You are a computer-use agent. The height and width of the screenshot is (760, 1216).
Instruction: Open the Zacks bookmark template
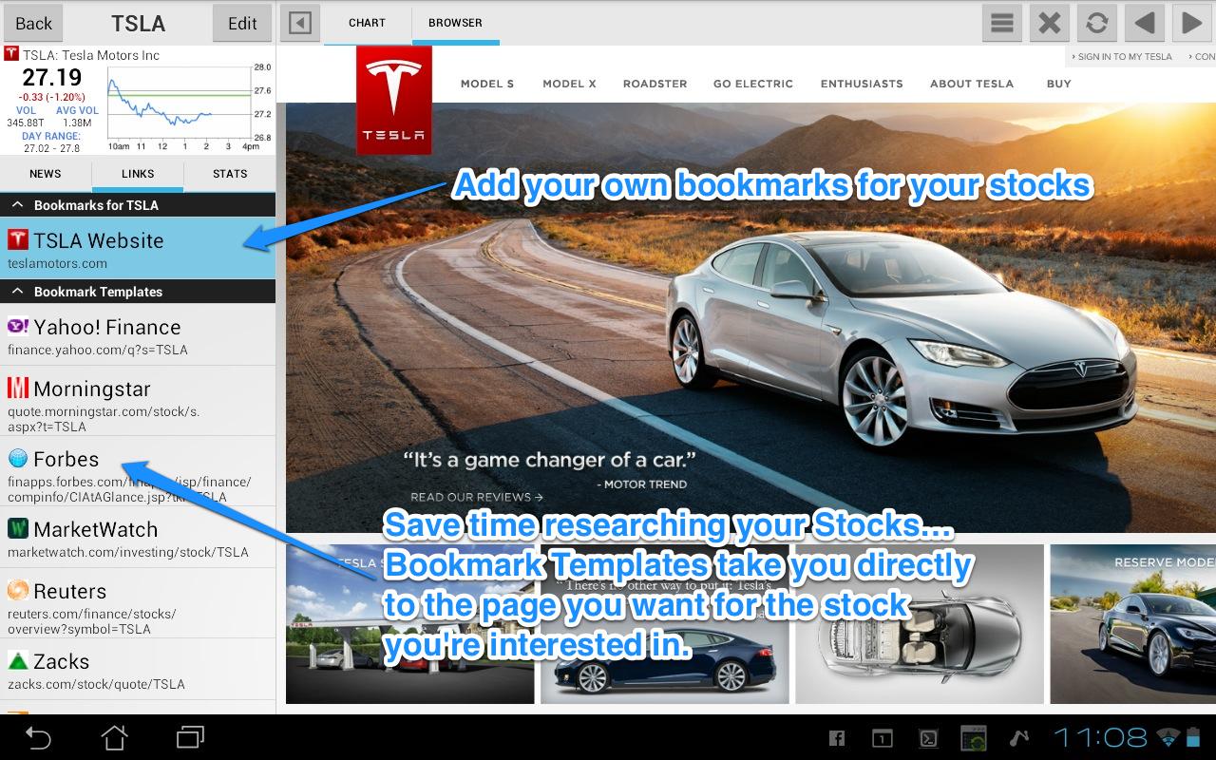pos(138,670)
